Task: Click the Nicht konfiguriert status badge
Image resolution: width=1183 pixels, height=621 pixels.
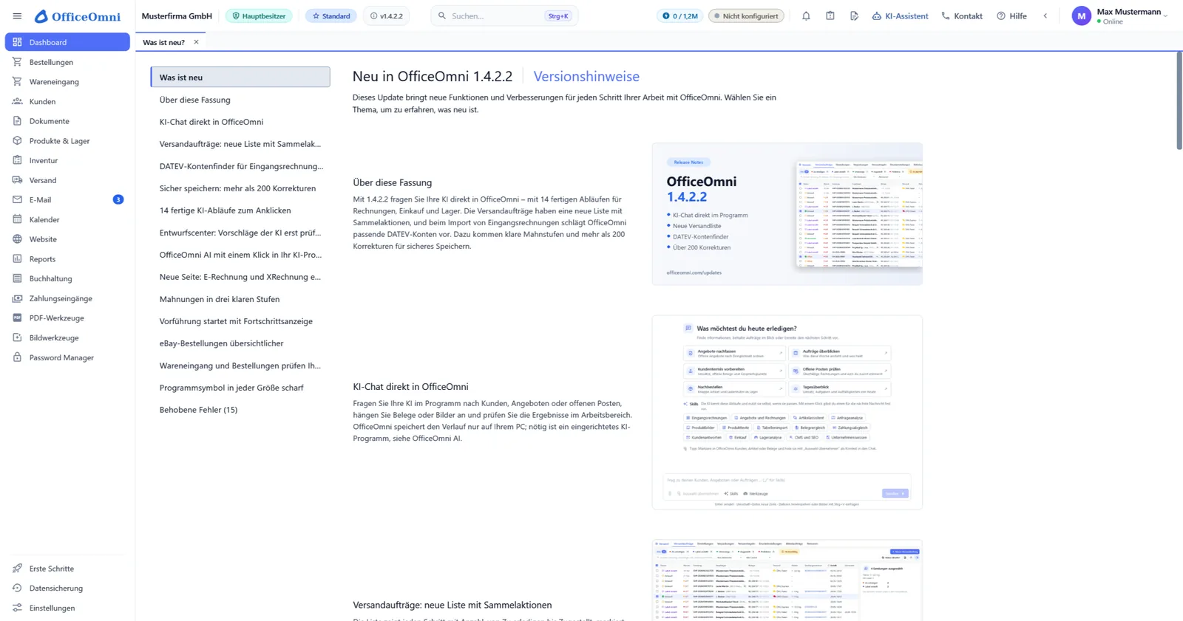Action: coord(746,16)
